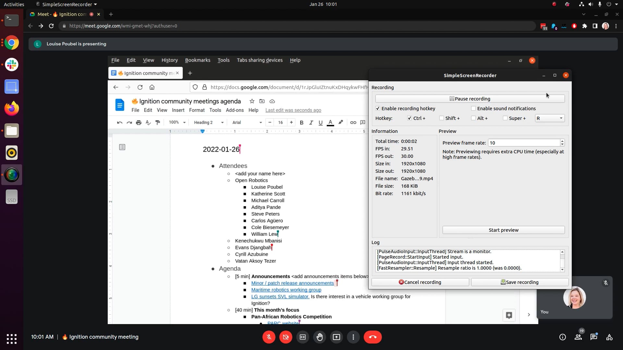Click Chrome address bar with meet URL
The height and width of the screenshot is (350, 623).
[x=297, y=26]
